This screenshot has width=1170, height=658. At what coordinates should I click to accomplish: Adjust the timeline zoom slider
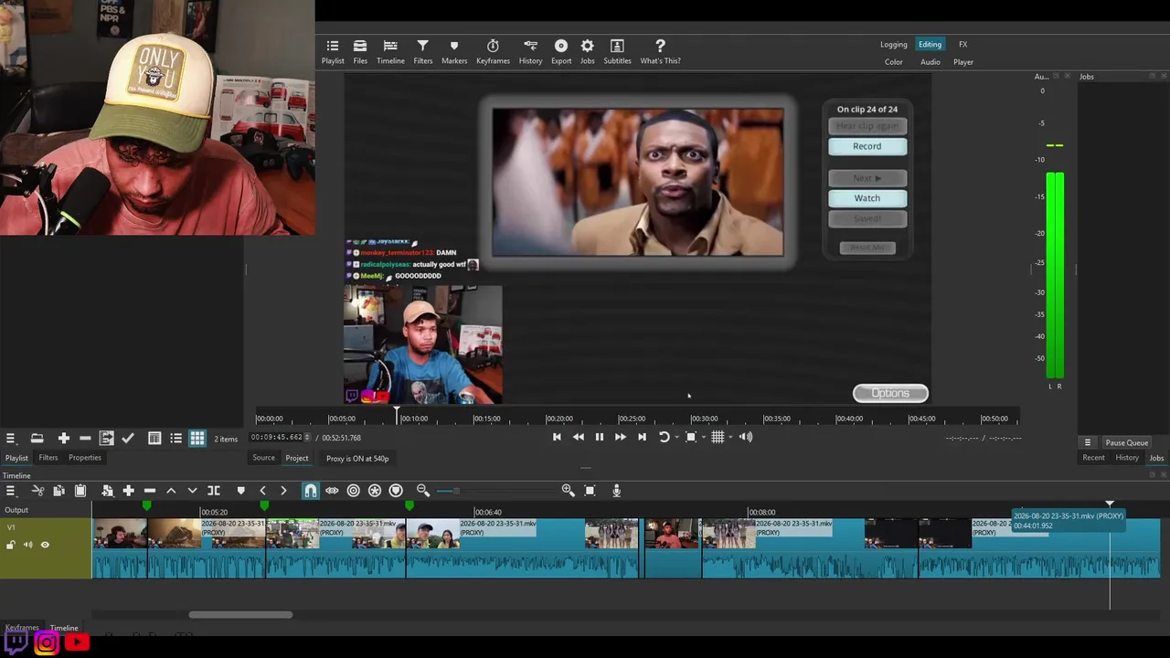coord(498,491)
